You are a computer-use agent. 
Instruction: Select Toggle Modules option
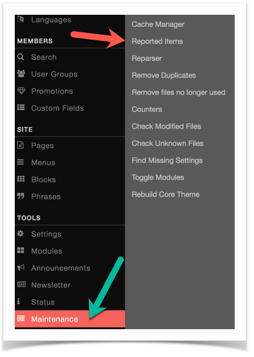(x=158, y=178)
